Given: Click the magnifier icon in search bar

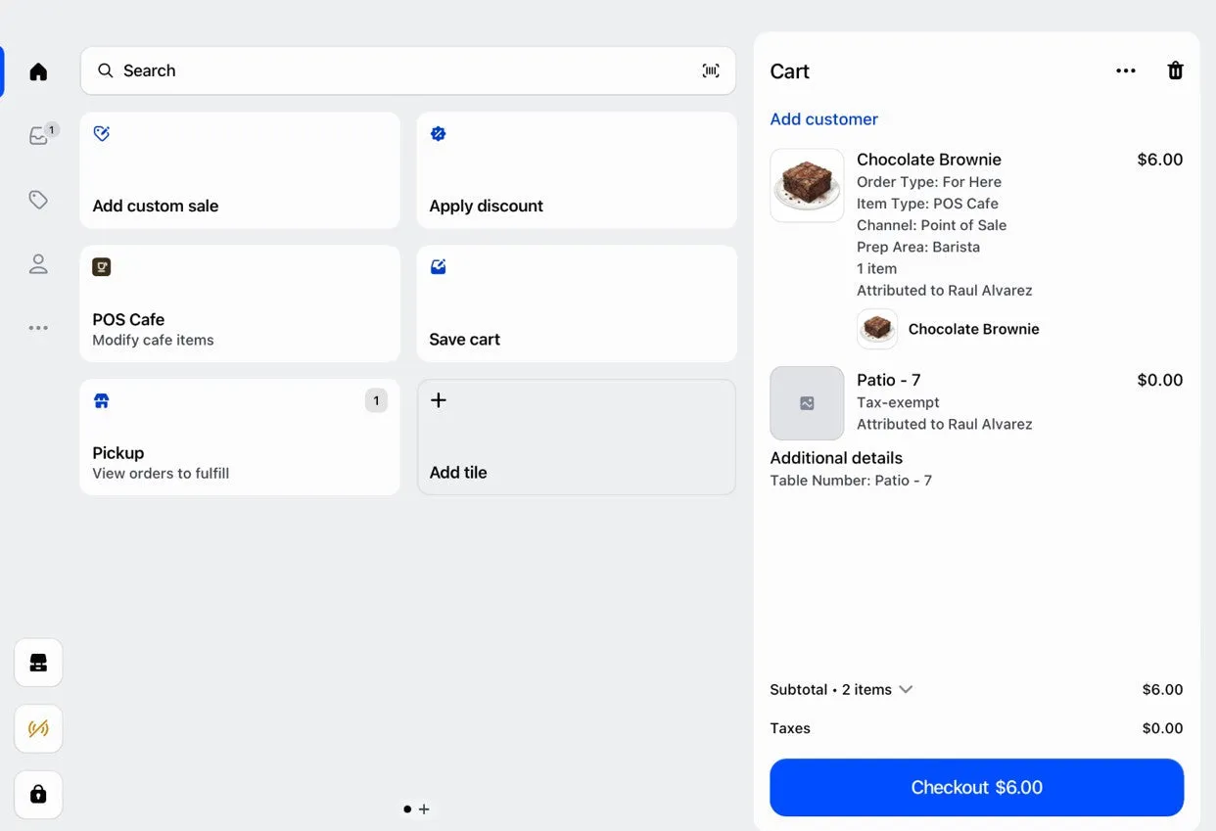Looking at the screenshot, I should coord(106,70).
